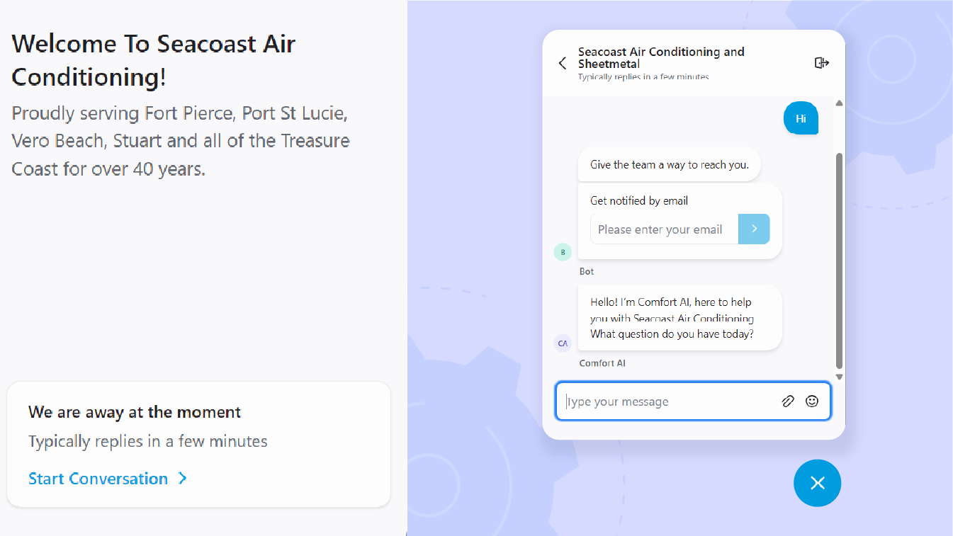
Task: Click the Comfort AI avatar icon
Action: tap(563, 343)
